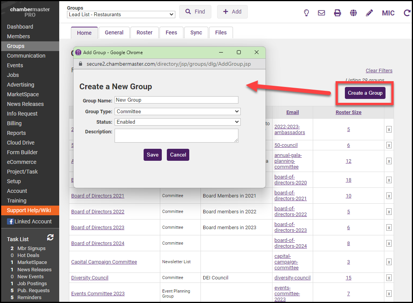Open Linked Account with Facebook icon
This screenshot has height=303, width=413.
[29, 221]
